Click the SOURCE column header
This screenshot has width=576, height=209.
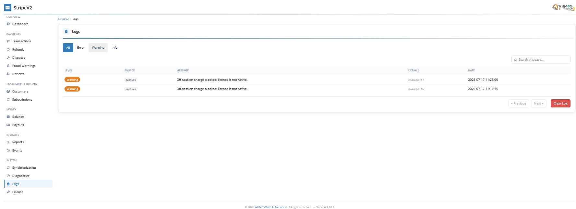tap(129, 70)
